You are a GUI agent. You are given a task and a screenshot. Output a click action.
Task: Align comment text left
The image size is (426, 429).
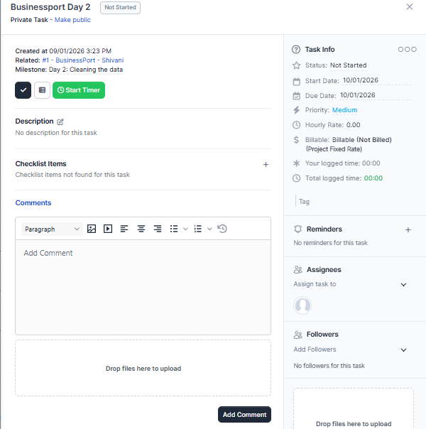124,229
